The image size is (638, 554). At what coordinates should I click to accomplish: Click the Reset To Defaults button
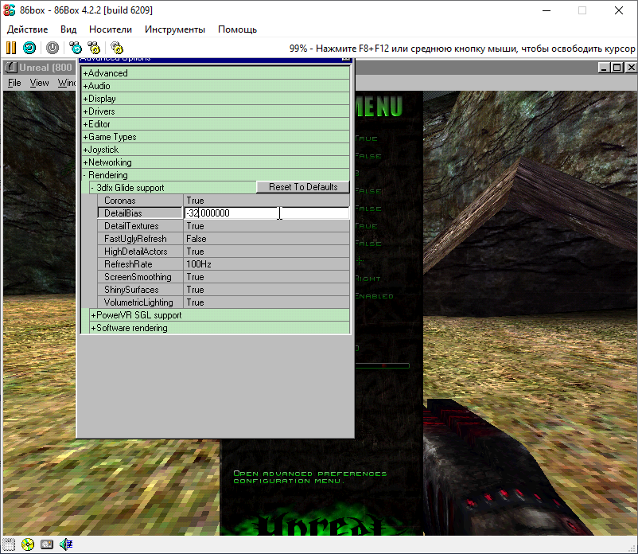302,186
